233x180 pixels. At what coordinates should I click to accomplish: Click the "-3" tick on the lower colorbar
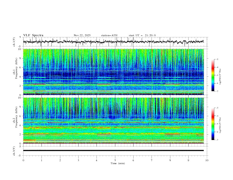[217, 108]
